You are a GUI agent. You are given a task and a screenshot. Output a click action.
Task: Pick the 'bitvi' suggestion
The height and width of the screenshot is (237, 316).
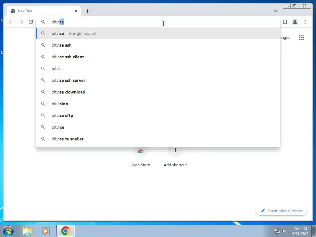pyautogui.click(x=158, y=69)
